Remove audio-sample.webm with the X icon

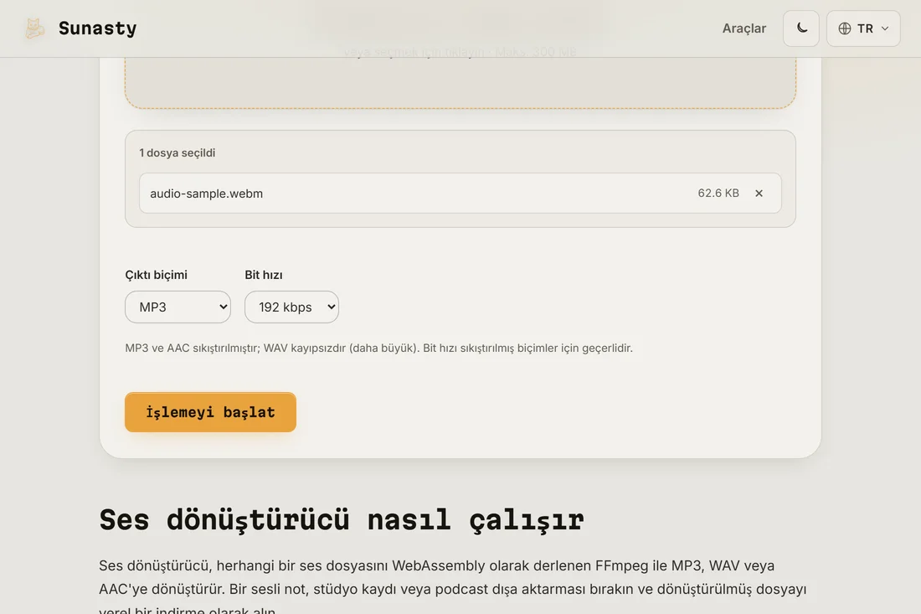pos(759,193)
